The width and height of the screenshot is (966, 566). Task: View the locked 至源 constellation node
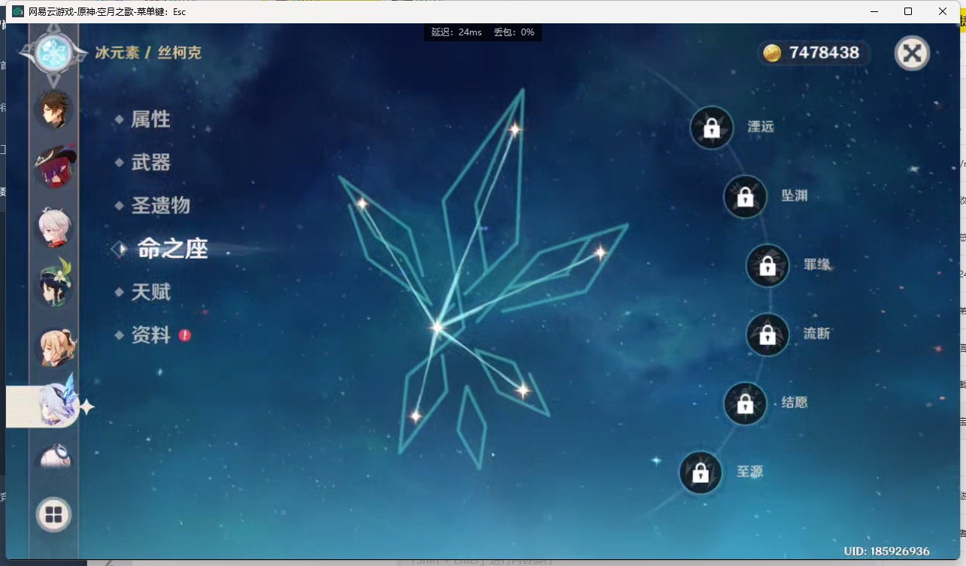click(701, 473)
